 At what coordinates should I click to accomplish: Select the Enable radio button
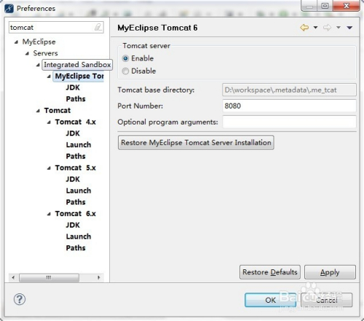[125, 58]
